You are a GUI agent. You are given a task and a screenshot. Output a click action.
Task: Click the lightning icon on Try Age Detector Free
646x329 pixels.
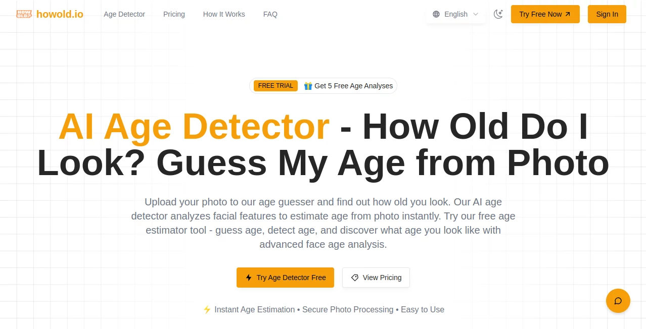248,278
